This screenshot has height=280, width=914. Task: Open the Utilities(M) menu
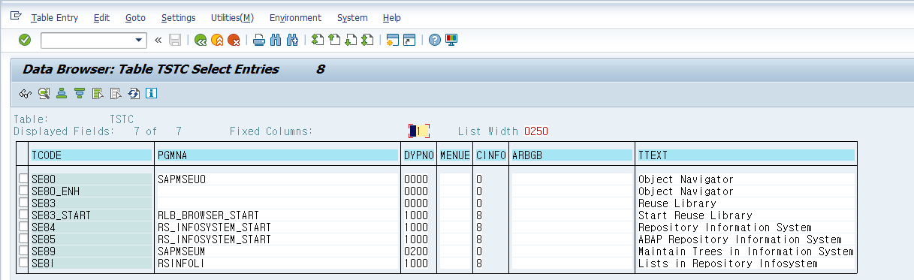tap(232, 17)
